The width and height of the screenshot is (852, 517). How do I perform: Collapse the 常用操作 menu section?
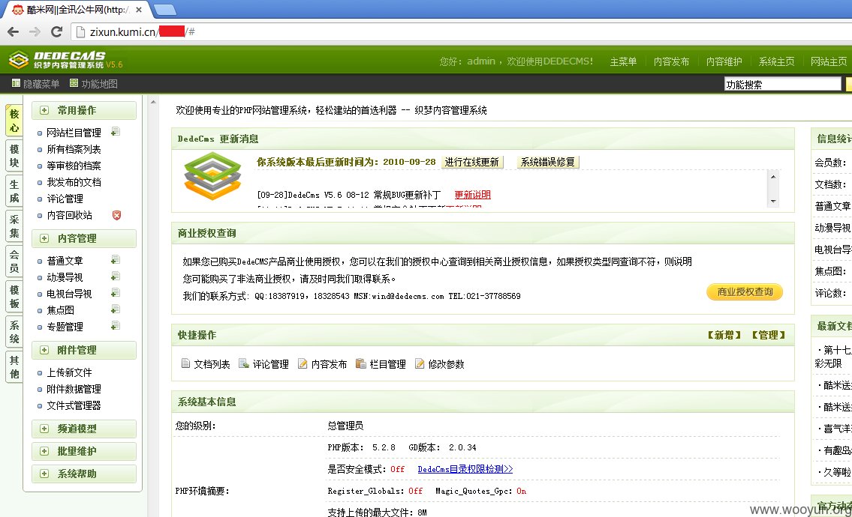point(44,110)
